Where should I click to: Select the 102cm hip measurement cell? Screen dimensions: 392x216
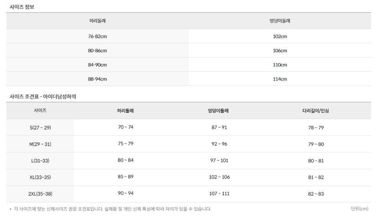click(x=280, y=36)
